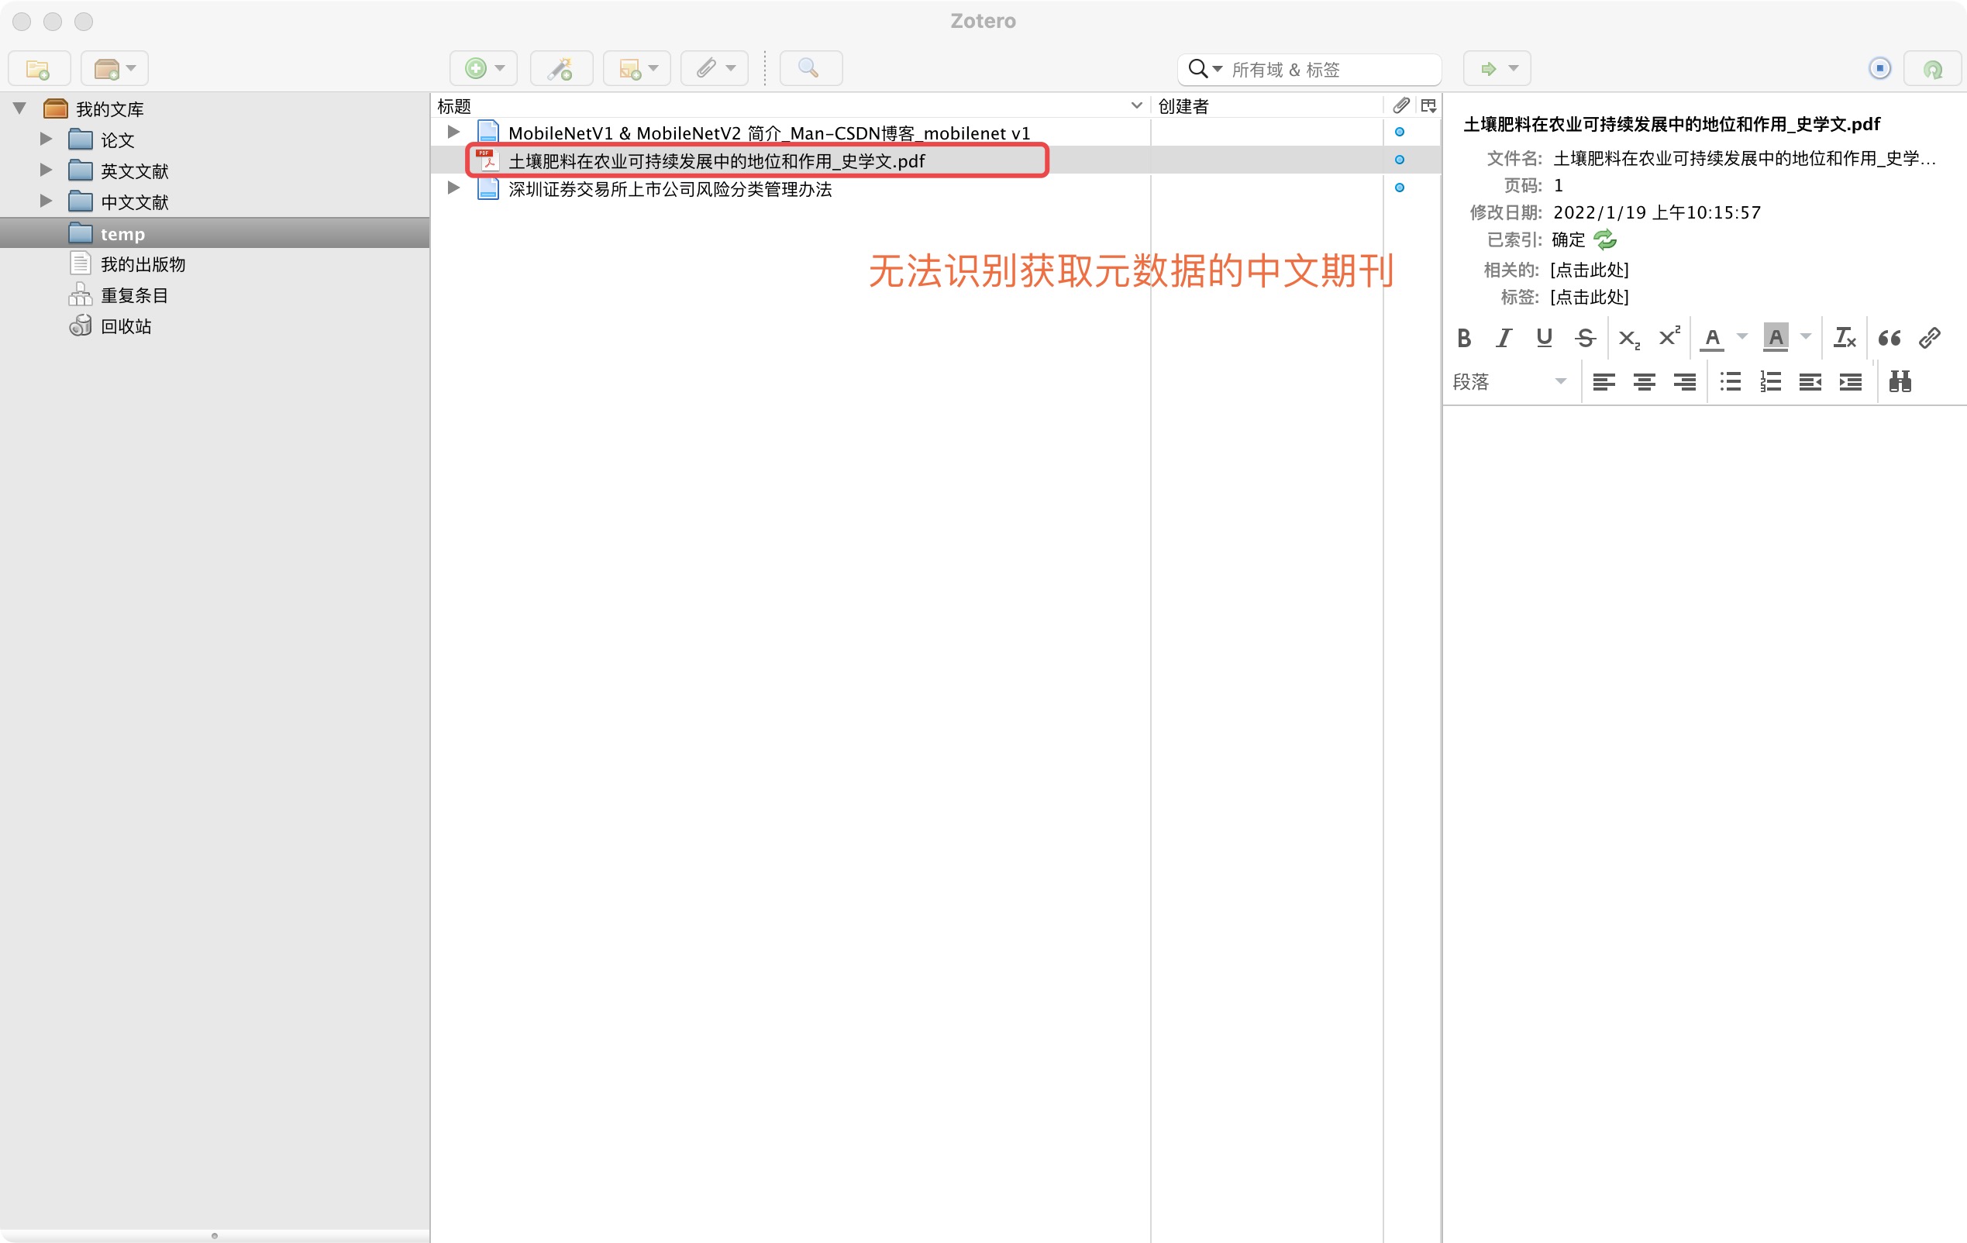Screen dimensions: 1967x1243
Task: Click find and replace binoculars icon
Action: coord(1900,381)
